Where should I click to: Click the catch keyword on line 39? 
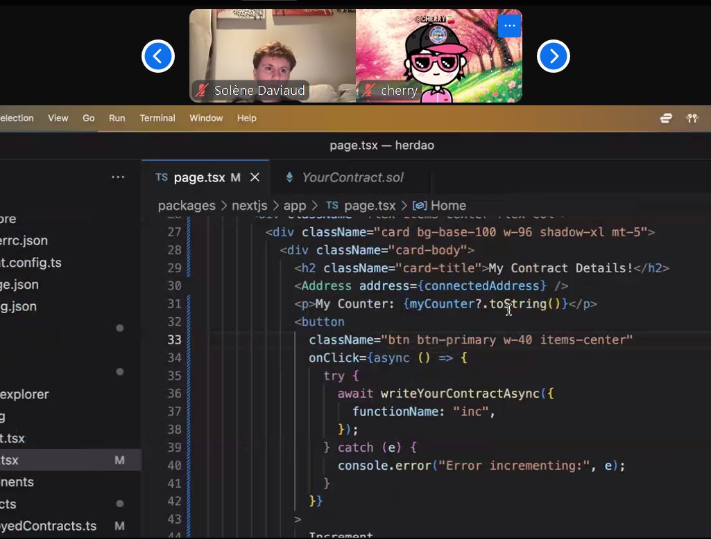pyautogui.click(x=355, y=448)
